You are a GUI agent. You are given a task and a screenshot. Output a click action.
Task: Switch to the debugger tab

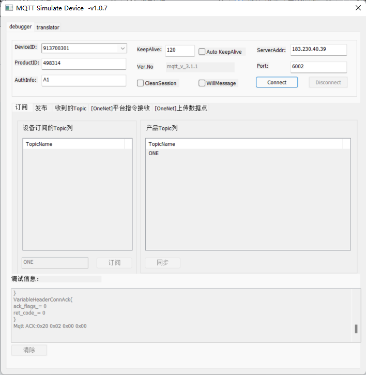point(20,27)
